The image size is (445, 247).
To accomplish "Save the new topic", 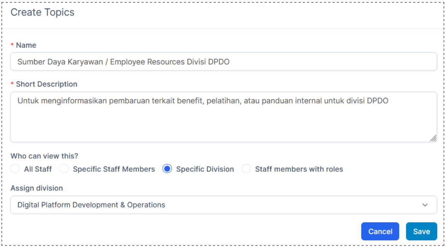I will tap(421, 231).
